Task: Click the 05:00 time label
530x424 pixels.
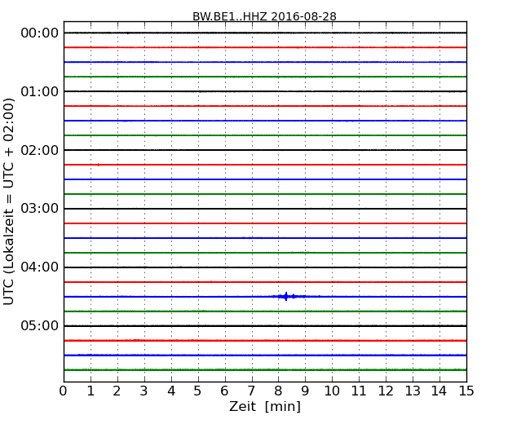Action: pyautogui.click(x=40, y=325)
